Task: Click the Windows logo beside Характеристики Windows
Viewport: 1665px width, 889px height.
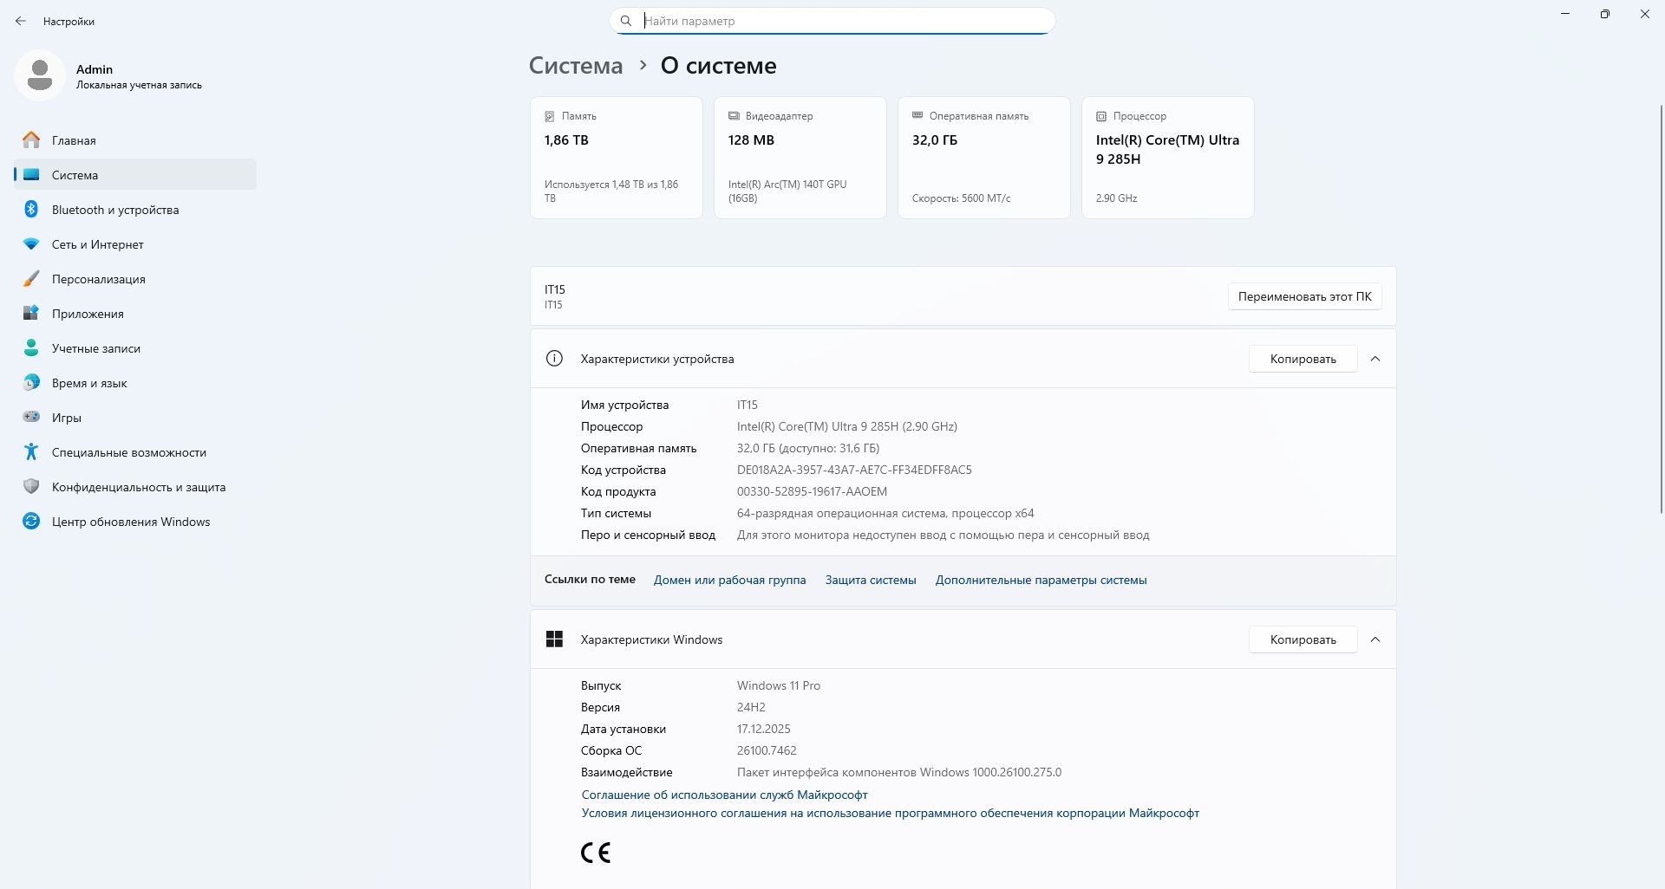Action: coord(554,639)
